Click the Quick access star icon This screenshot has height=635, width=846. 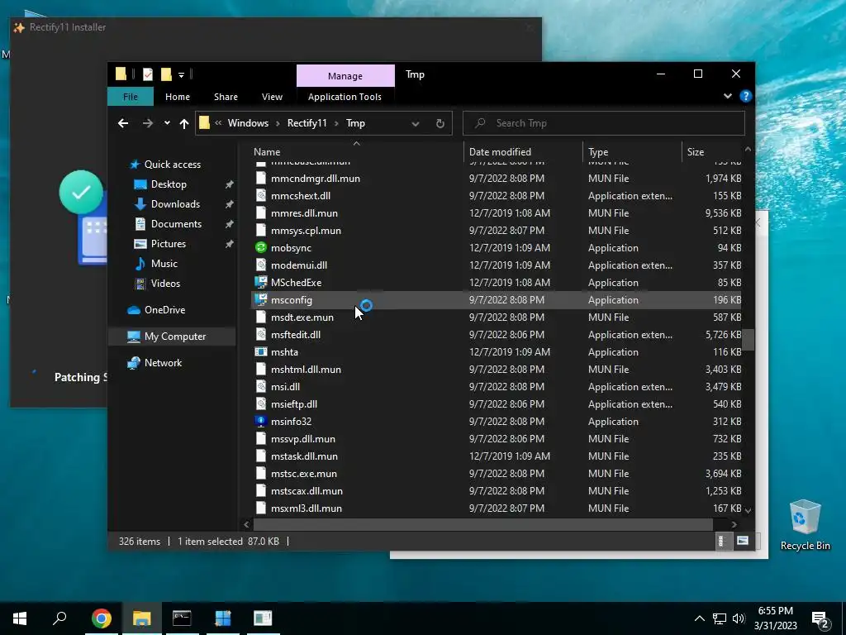point(135,165)
